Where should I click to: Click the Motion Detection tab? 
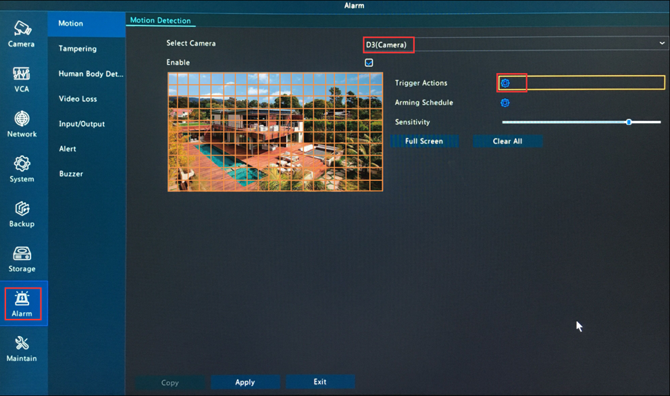[x=160, y=20]
